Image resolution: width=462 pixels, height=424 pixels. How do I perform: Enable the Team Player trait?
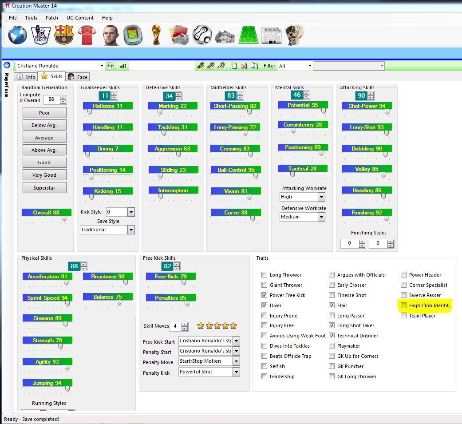click(404, 316)
